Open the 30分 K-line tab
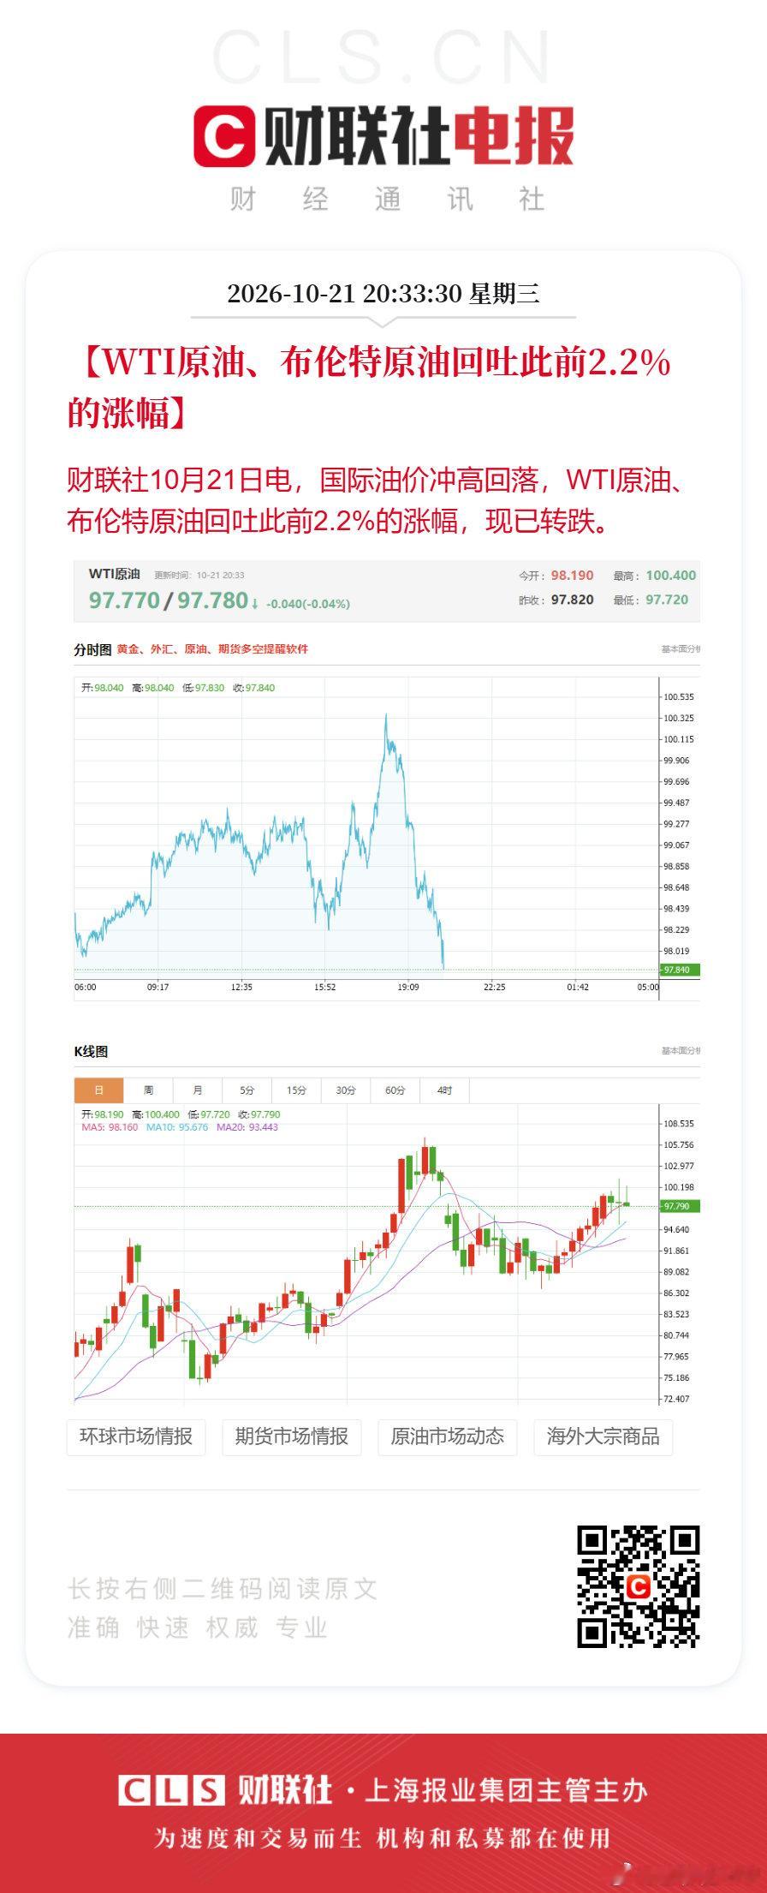 coord(345,1090)
